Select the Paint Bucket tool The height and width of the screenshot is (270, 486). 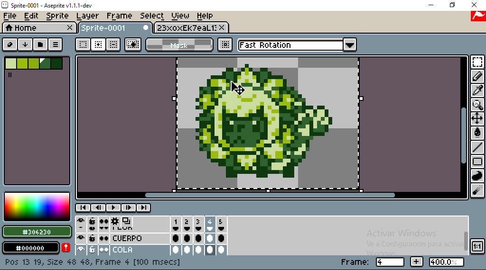tap(477, 133)
